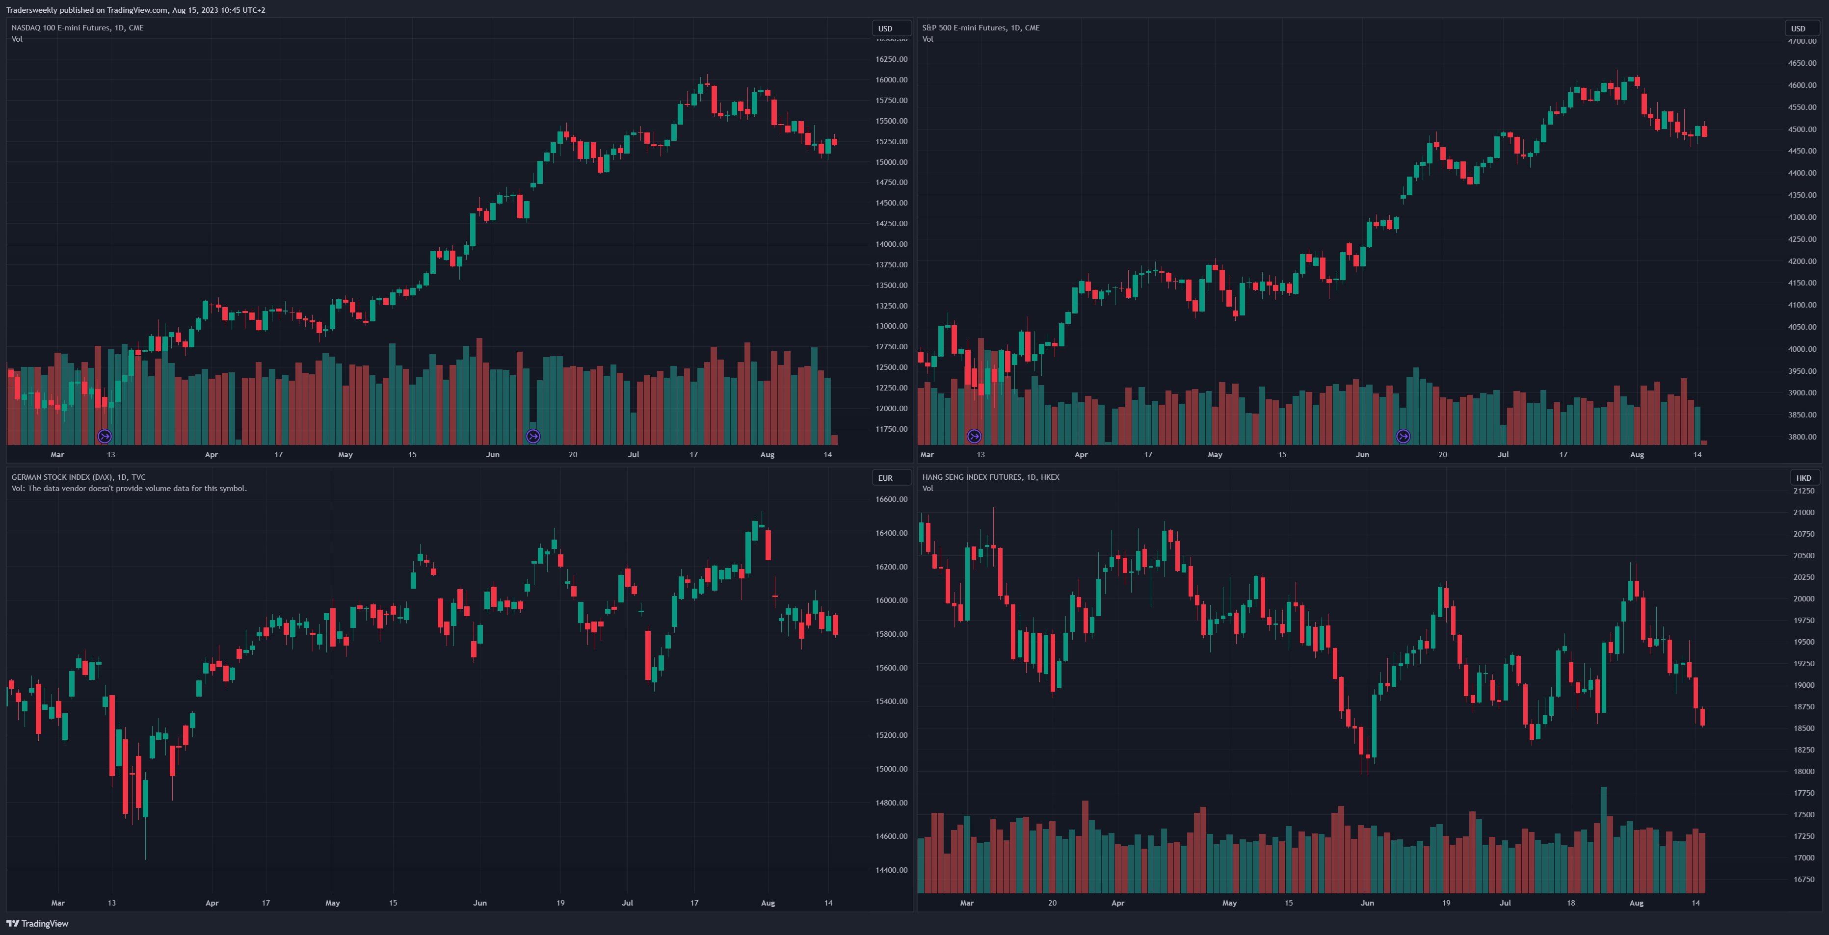Click the Jun date label on NASDAQ time axis
Image resolution: width=1829 pixels, height=935 pixels.
493,454
